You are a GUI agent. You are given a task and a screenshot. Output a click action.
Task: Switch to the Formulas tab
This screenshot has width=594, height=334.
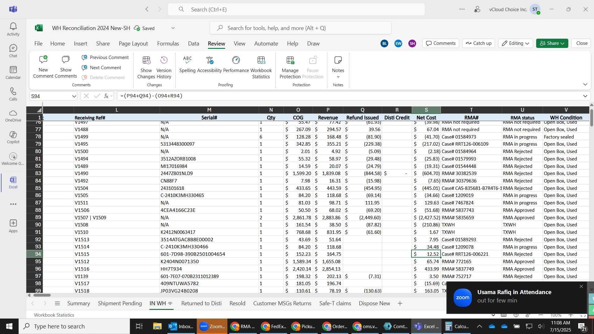(168, 44)
